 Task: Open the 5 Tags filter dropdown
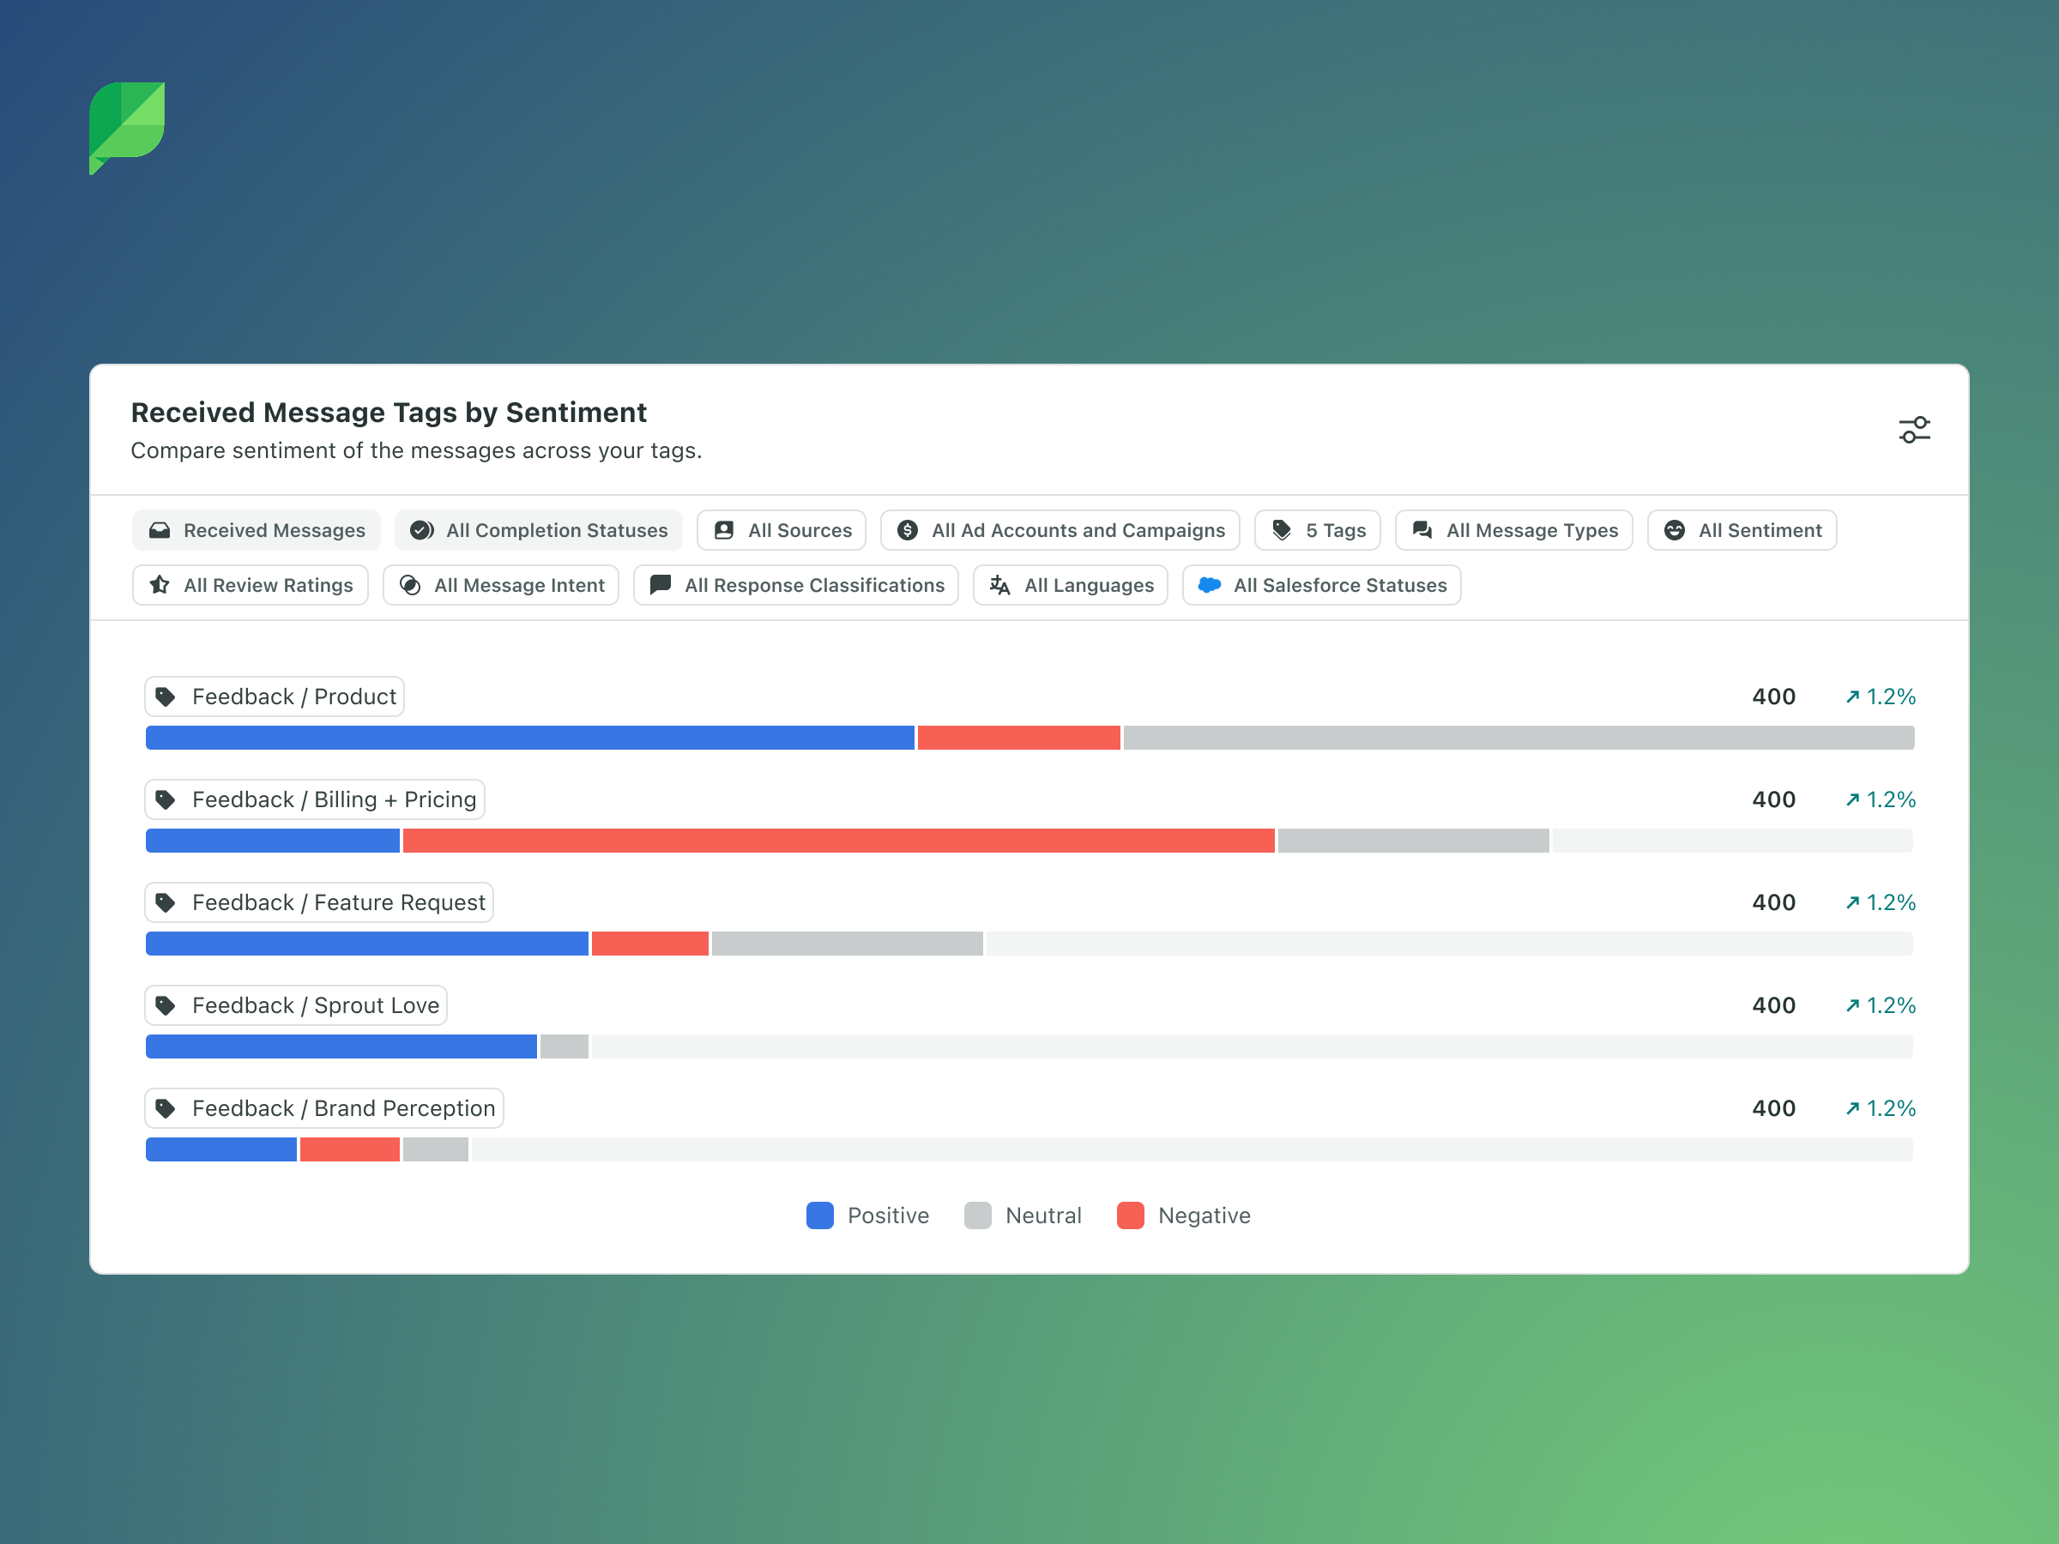click(1317, 530)
